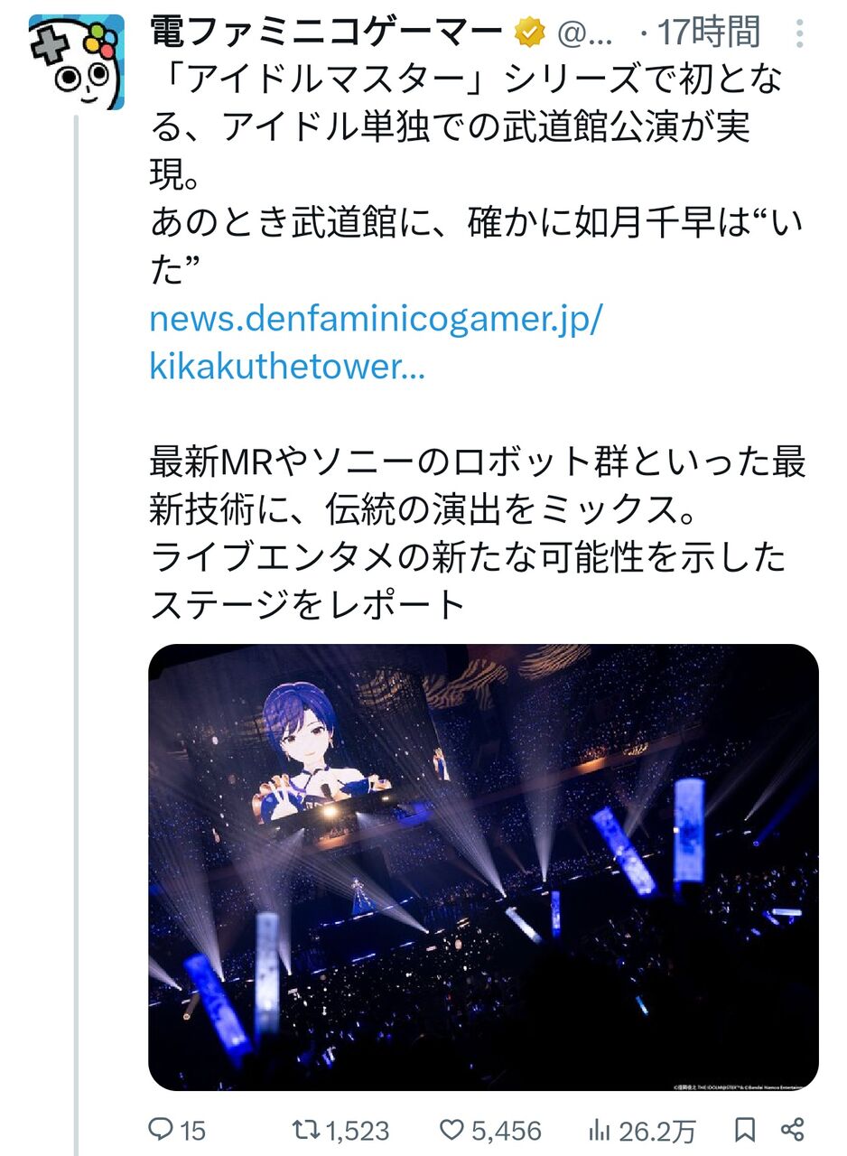The height and width of the screenshot is (1156, 847).
Task: View analytics via bar chart icon
Action: 600,1129
